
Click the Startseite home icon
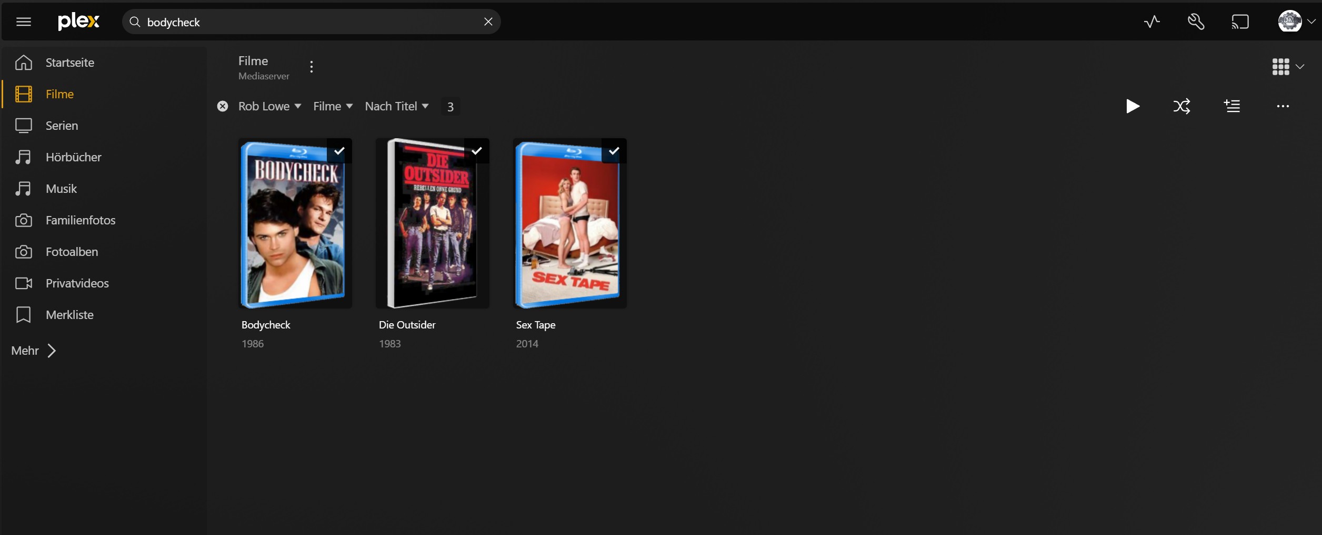24,63
